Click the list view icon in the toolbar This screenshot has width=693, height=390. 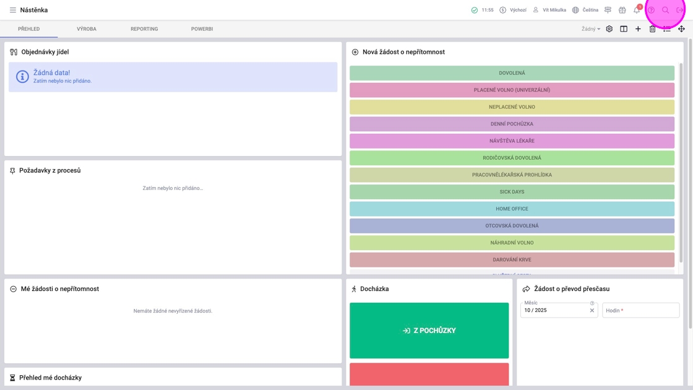pos(667,28)
